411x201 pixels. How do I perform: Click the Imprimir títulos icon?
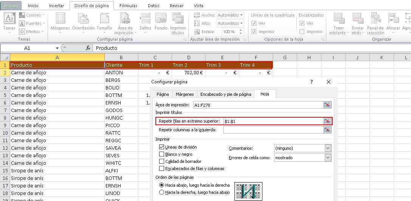pos(178,23)
